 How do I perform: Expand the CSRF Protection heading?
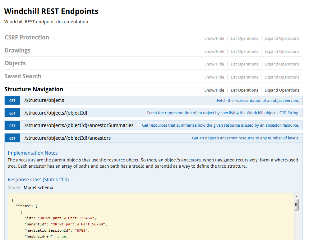(x=27, y=38)
